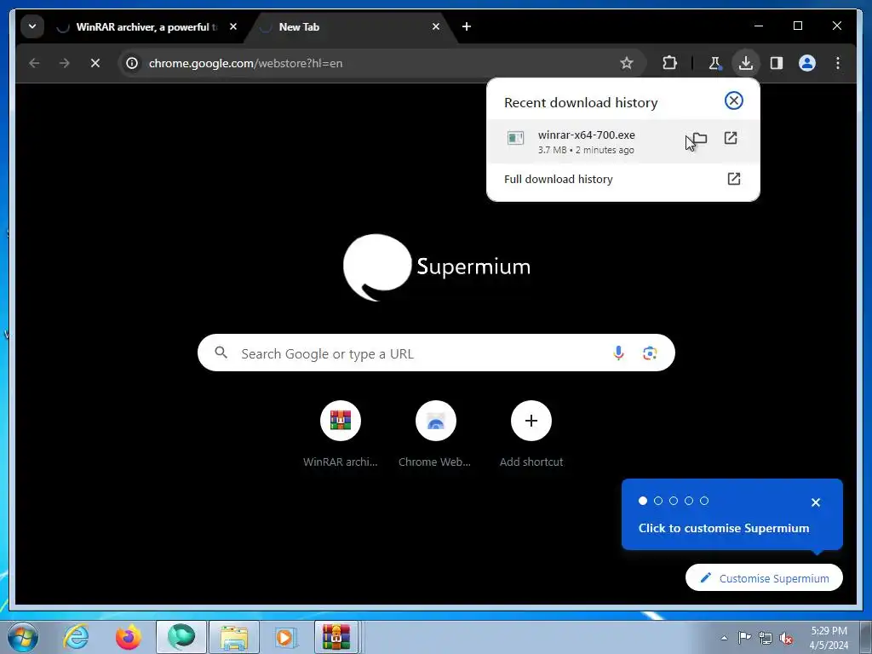Open the WinRAR archi... shortcut
This screenshot has height=654, width=872.
click(341, 434)
